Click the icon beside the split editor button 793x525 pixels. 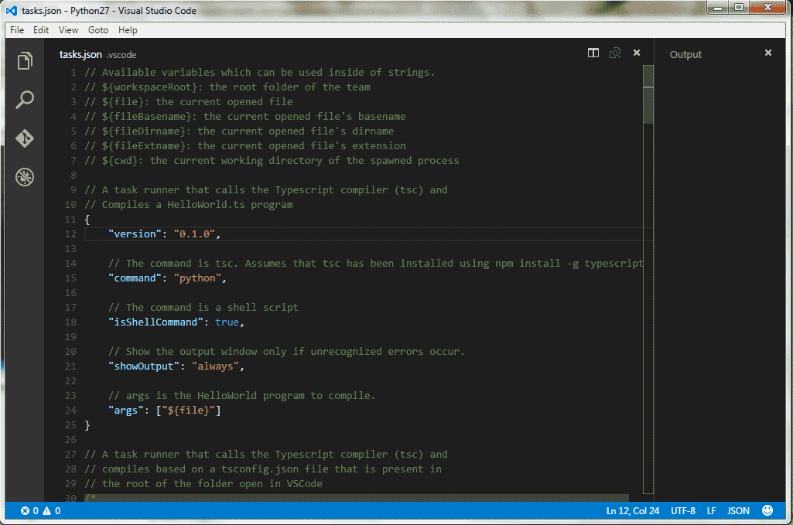pos(615,53)
